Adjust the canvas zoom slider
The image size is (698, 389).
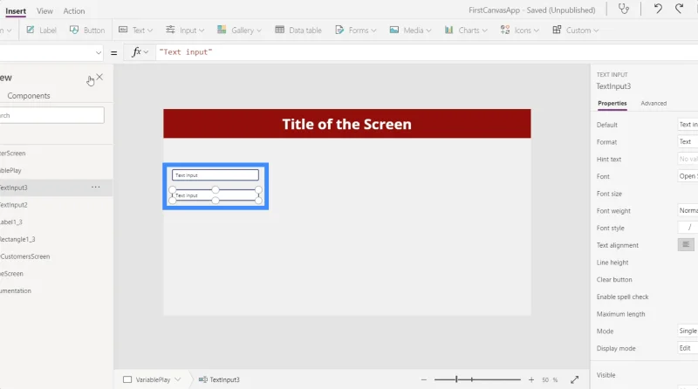tap(477, 379)
